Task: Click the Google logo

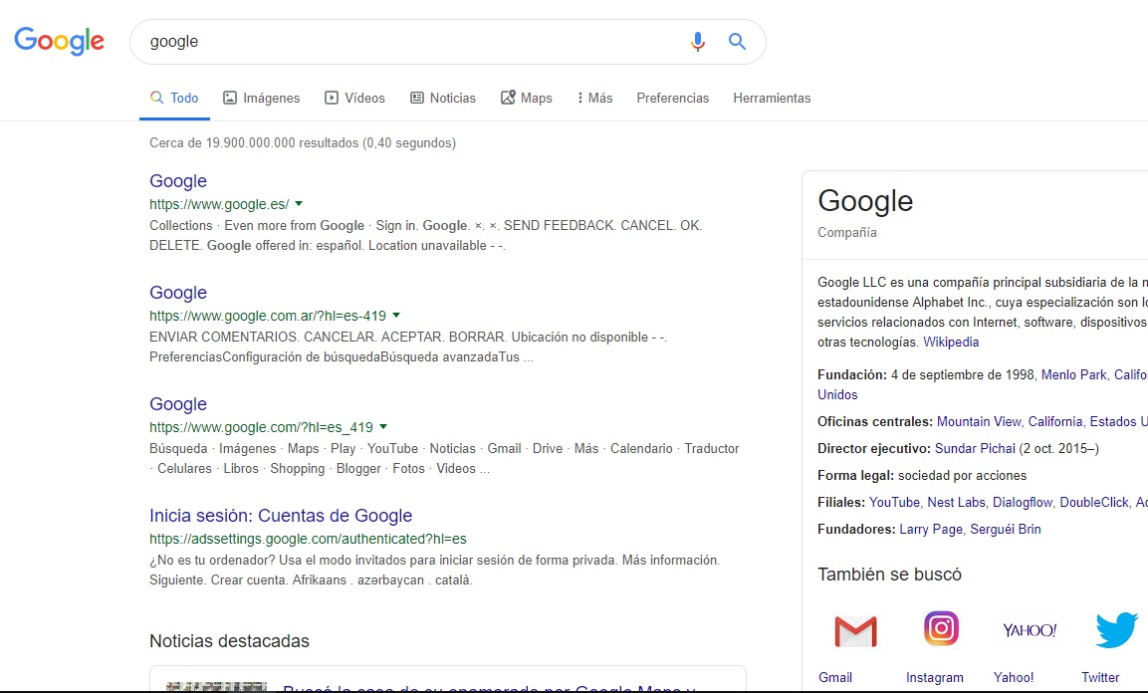Action: (60, 41)
